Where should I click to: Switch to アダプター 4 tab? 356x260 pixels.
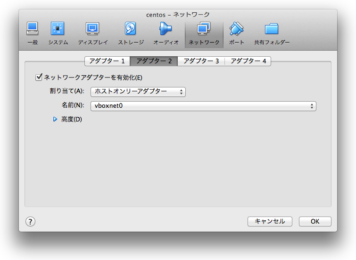248,61
